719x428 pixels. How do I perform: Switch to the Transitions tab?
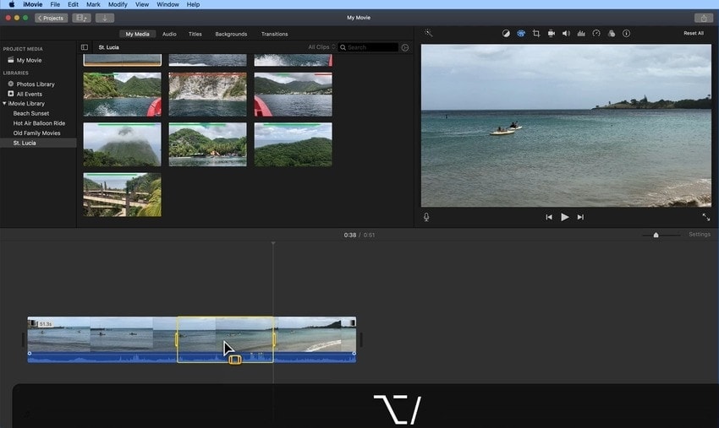(x=274, y=34)
